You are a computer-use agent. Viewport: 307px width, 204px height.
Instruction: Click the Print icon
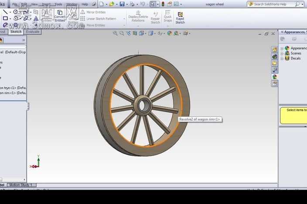click(x=132, y=4)
